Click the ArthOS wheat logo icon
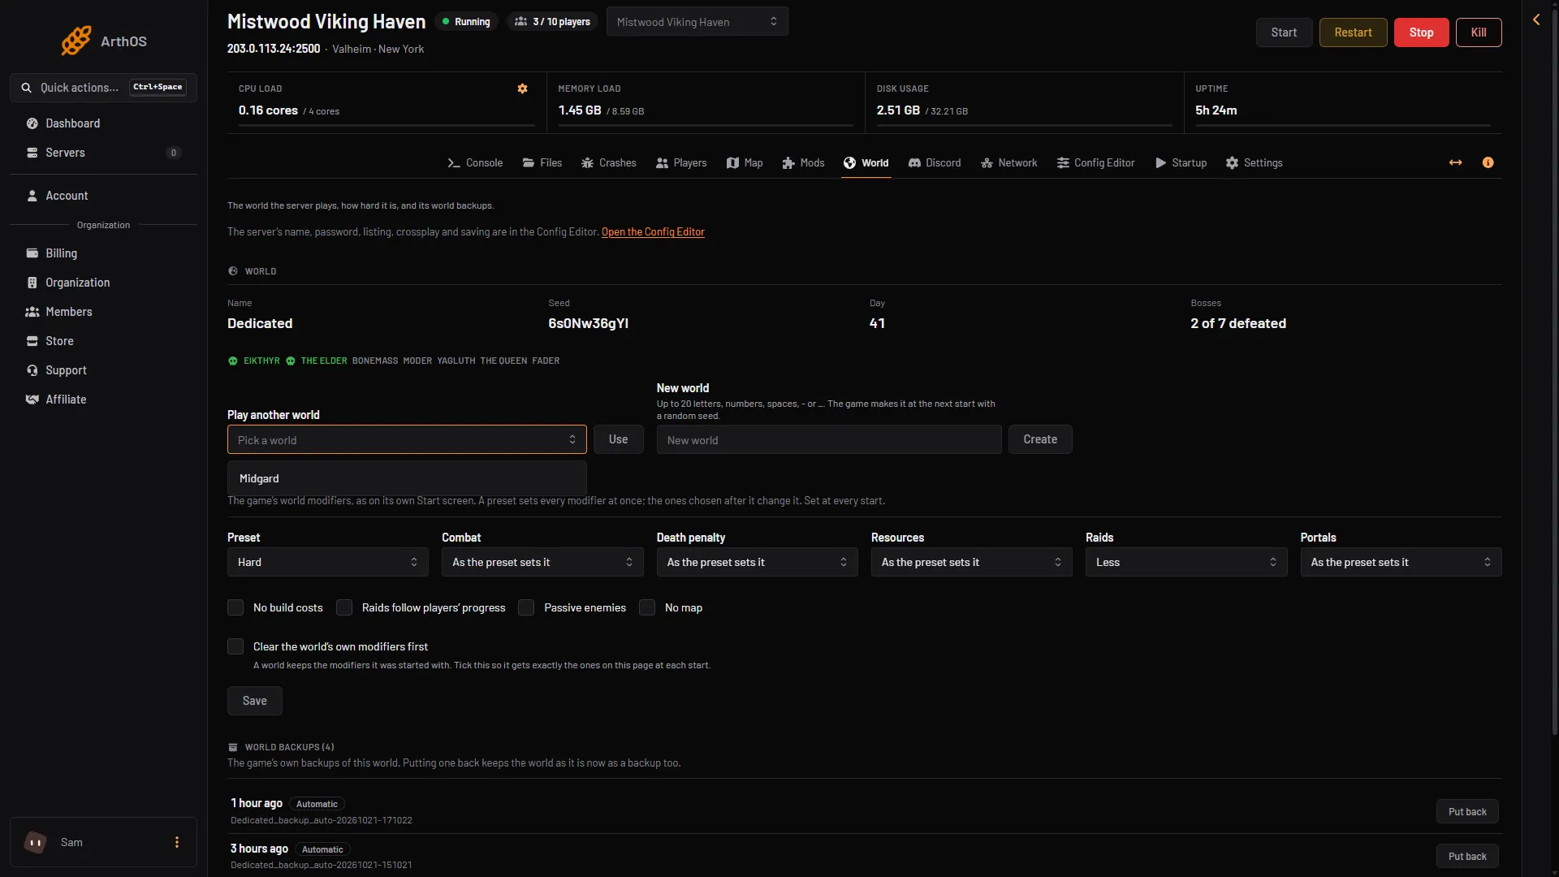 point(76,41)
